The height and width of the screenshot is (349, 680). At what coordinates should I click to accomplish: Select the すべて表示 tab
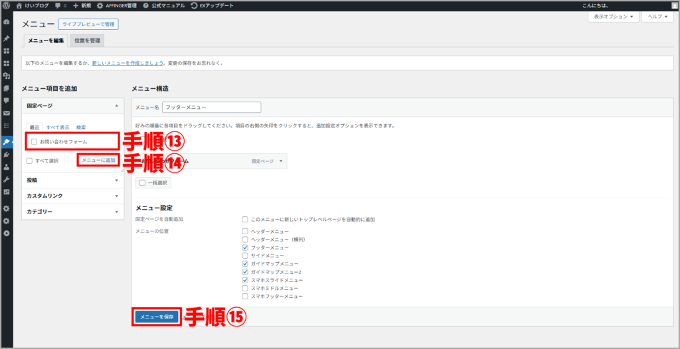(x=58, y=127)
